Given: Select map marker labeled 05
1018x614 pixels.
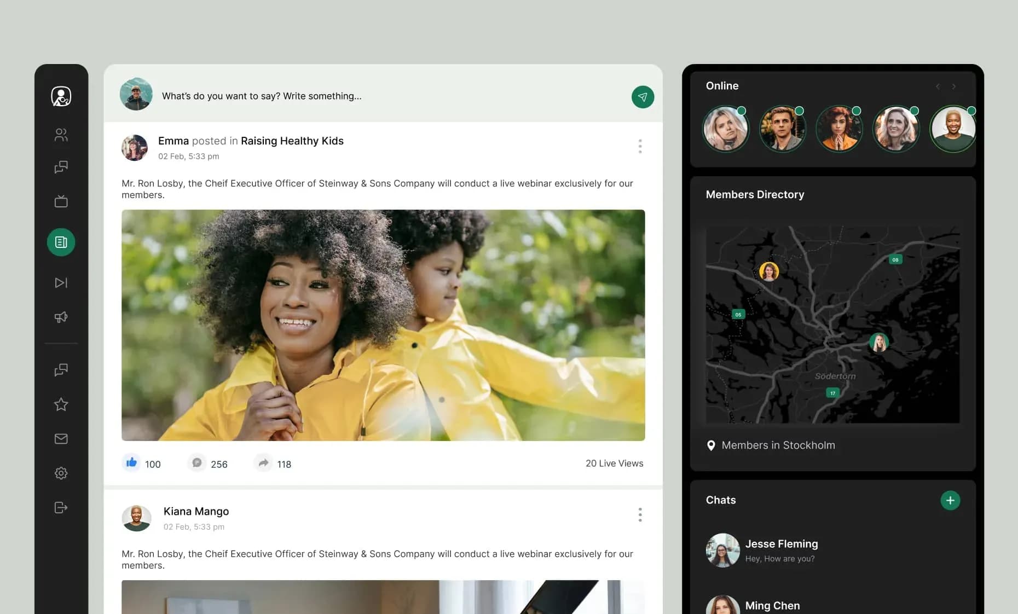Looking at the screenshot, I should 738,315.
